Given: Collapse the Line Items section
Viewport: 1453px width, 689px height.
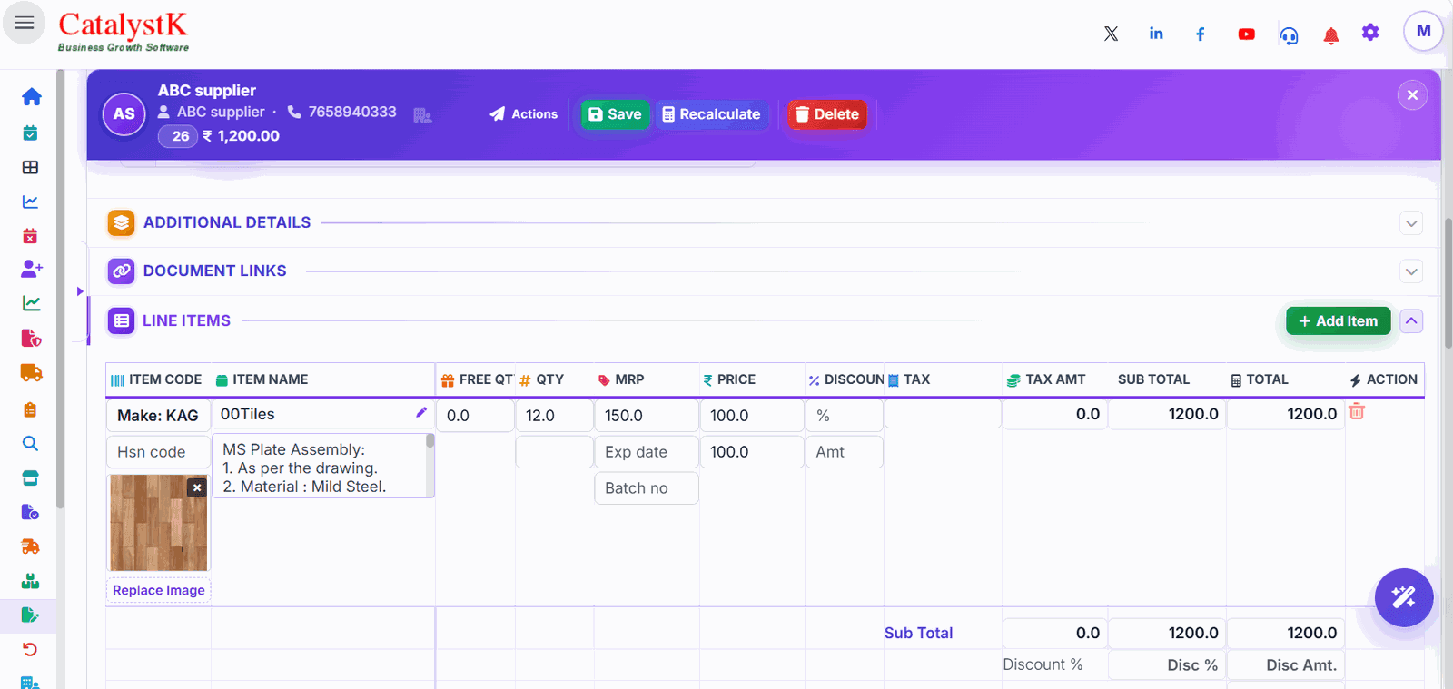Looking at the screenshot, I should (x=1411, y=321).
